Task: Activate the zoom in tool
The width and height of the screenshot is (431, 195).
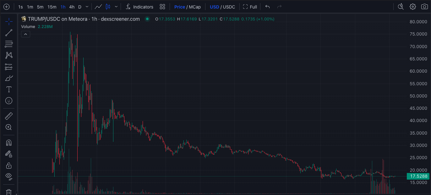Action: (x=9, y=127)
